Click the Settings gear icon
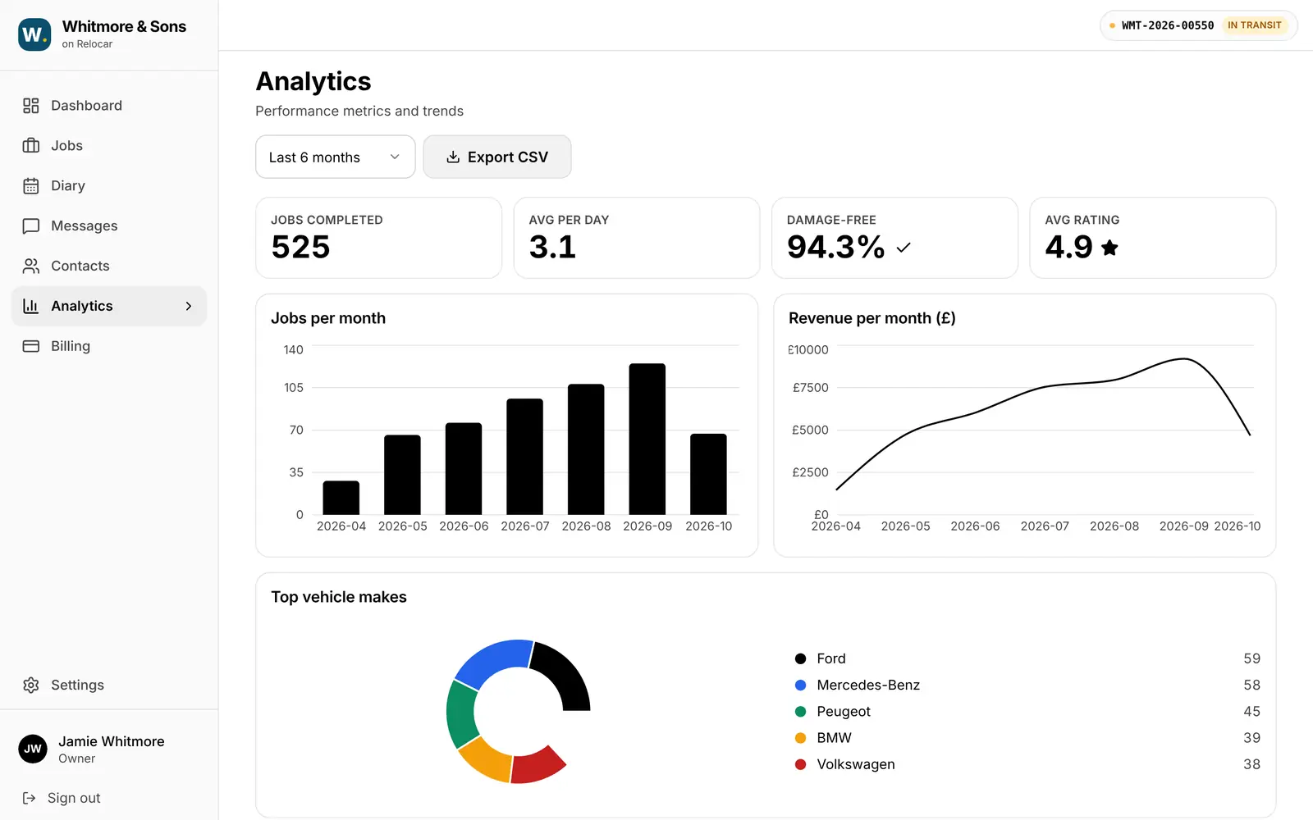Screen dimensions: 1313x820 31,686
